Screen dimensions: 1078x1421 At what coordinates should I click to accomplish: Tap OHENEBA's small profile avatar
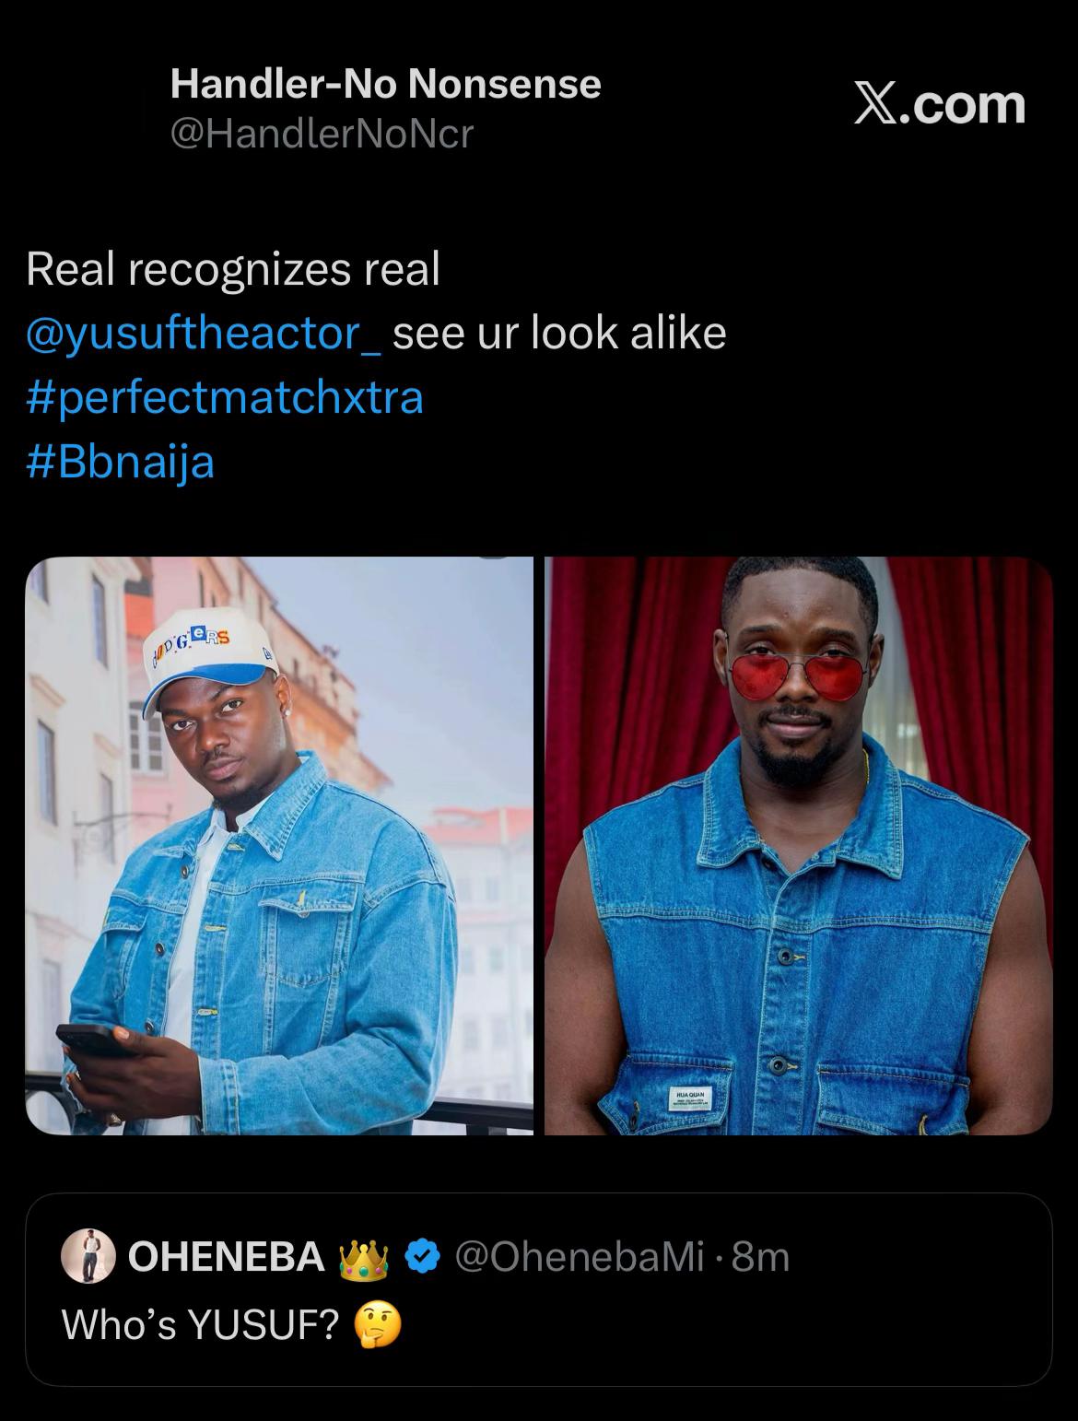click(x=88, y=1256)
